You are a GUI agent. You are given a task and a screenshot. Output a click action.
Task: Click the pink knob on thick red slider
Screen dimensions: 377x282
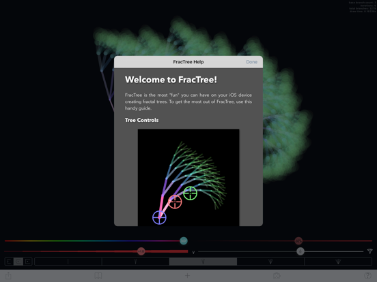141,251
